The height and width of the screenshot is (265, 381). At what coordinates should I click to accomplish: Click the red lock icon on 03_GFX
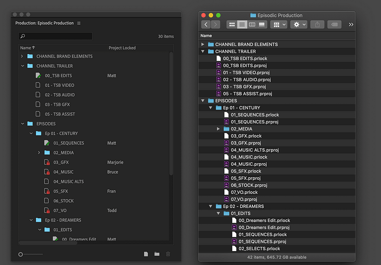tap(47, 162)
